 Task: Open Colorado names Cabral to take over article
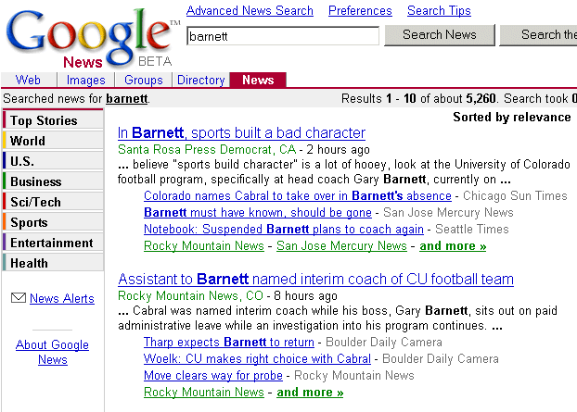point(298,195)
